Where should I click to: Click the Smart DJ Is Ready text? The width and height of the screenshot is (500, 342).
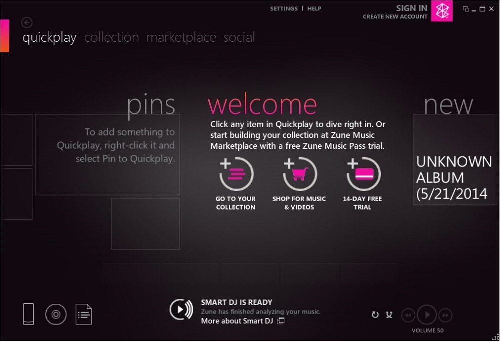click(x=236, y=302)
